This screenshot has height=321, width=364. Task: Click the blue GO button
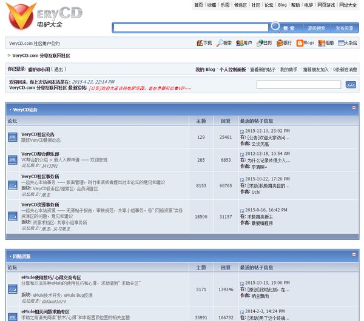pos(351,85)
